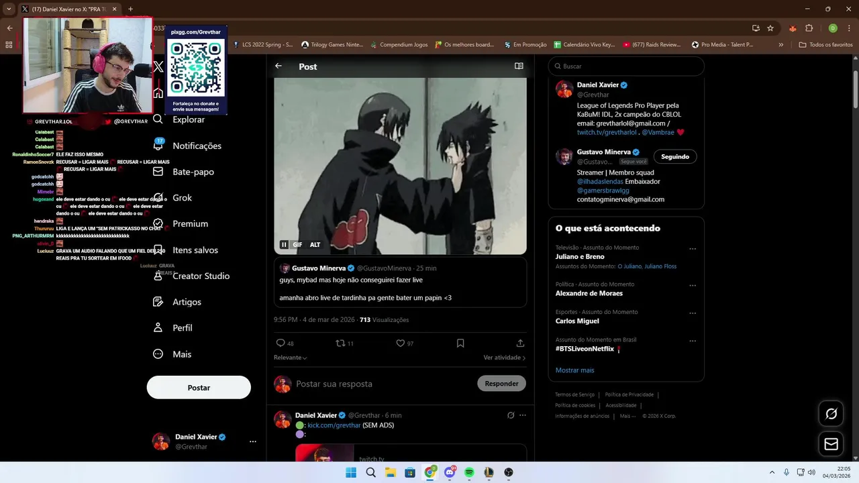Open the Windows Start menu
859x483 pixels.
pyautogui.click(x=351, y=472)
